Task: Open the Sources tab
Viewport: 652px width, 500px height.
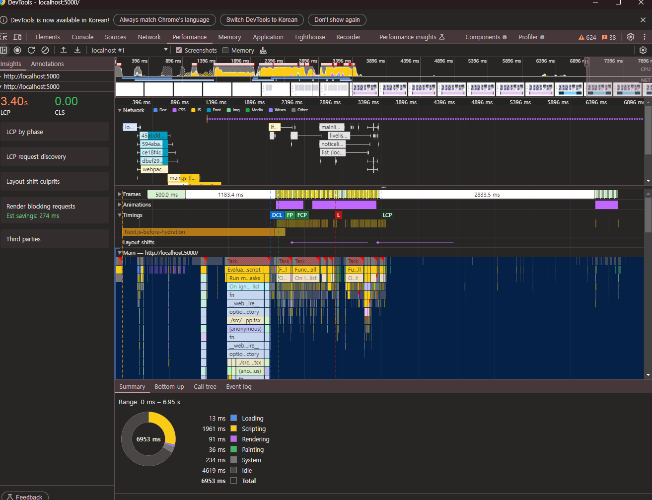Action: (x=115, y=37)
